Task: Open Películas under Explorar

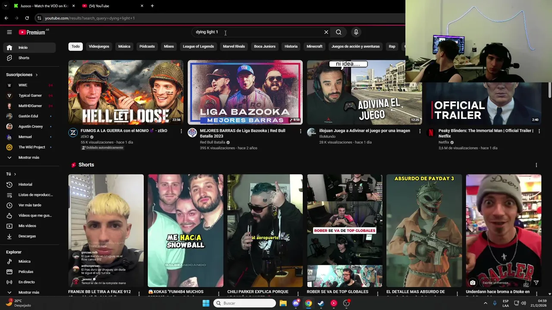Action: 29,272
